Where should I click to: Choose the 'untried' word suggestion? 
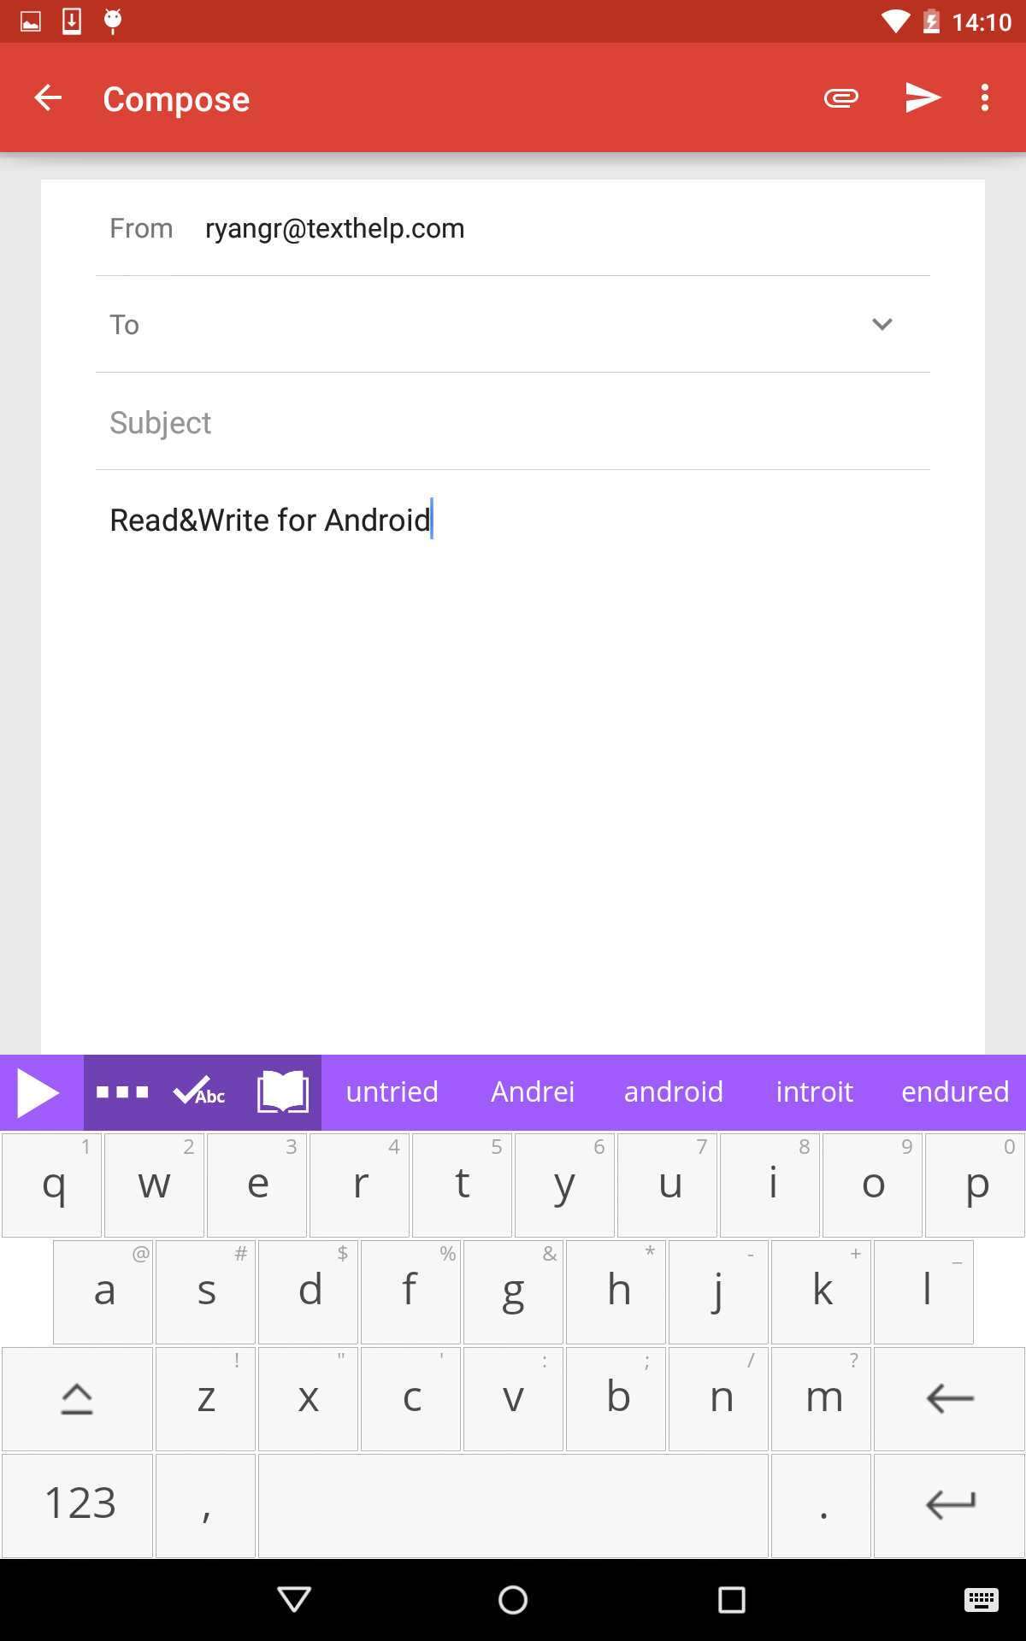pyautogui.click(x=392, y=1092)
